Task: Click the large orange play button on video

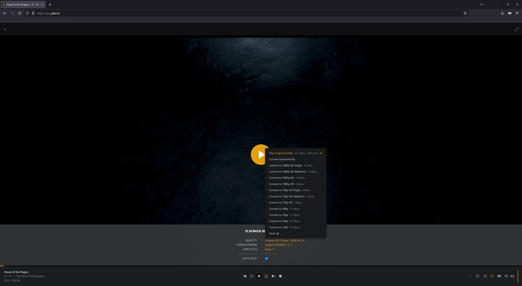Action: pyautogui.click(x=260, y=154)
